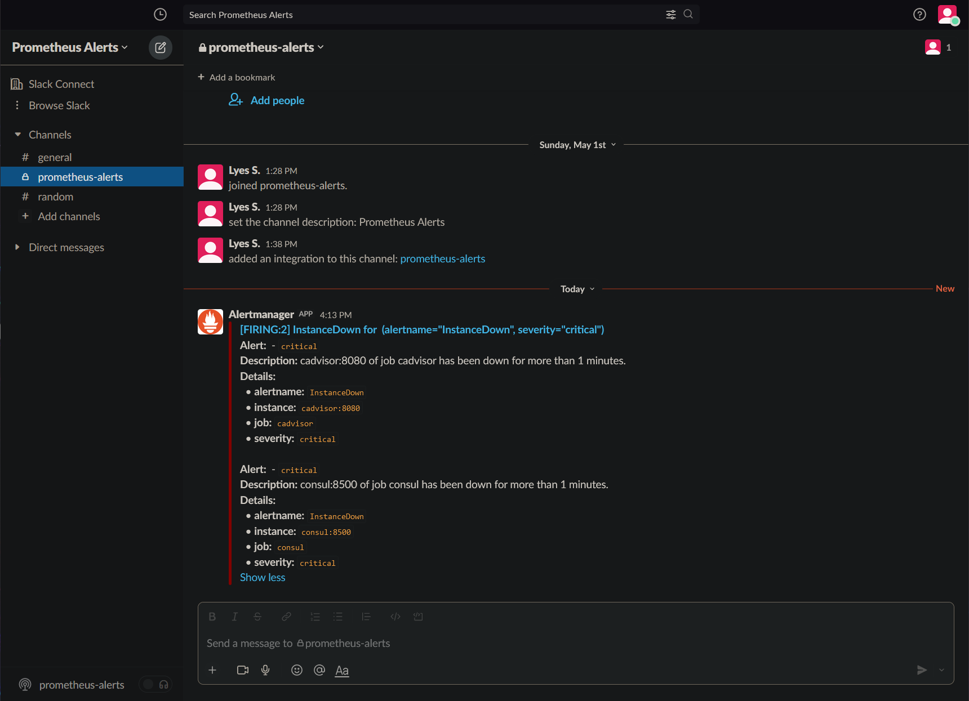Image resolution: width=969 pixels, height=701 pixels.
Task: Open attachments plus menu in composer
Action: coord(212,670)
